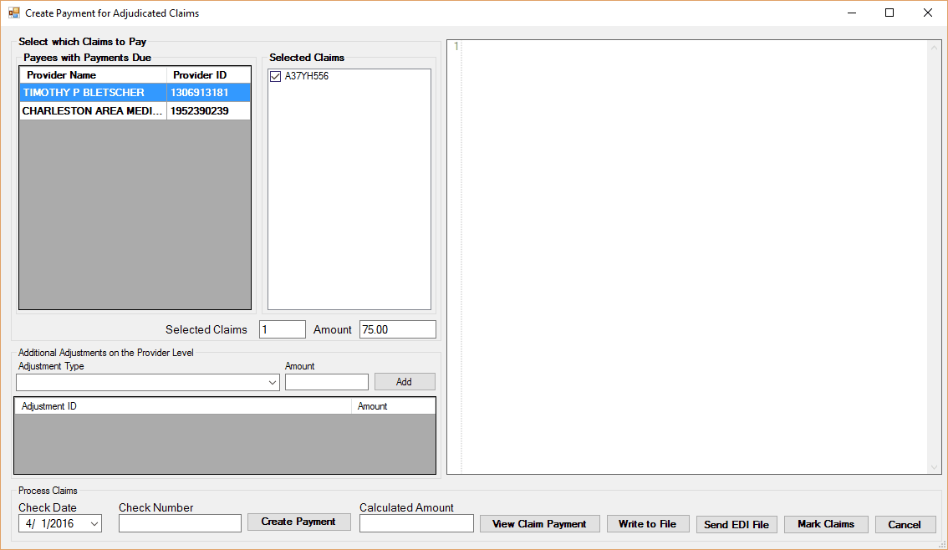Click the scroll up arrow in text pane

point(935,48)
